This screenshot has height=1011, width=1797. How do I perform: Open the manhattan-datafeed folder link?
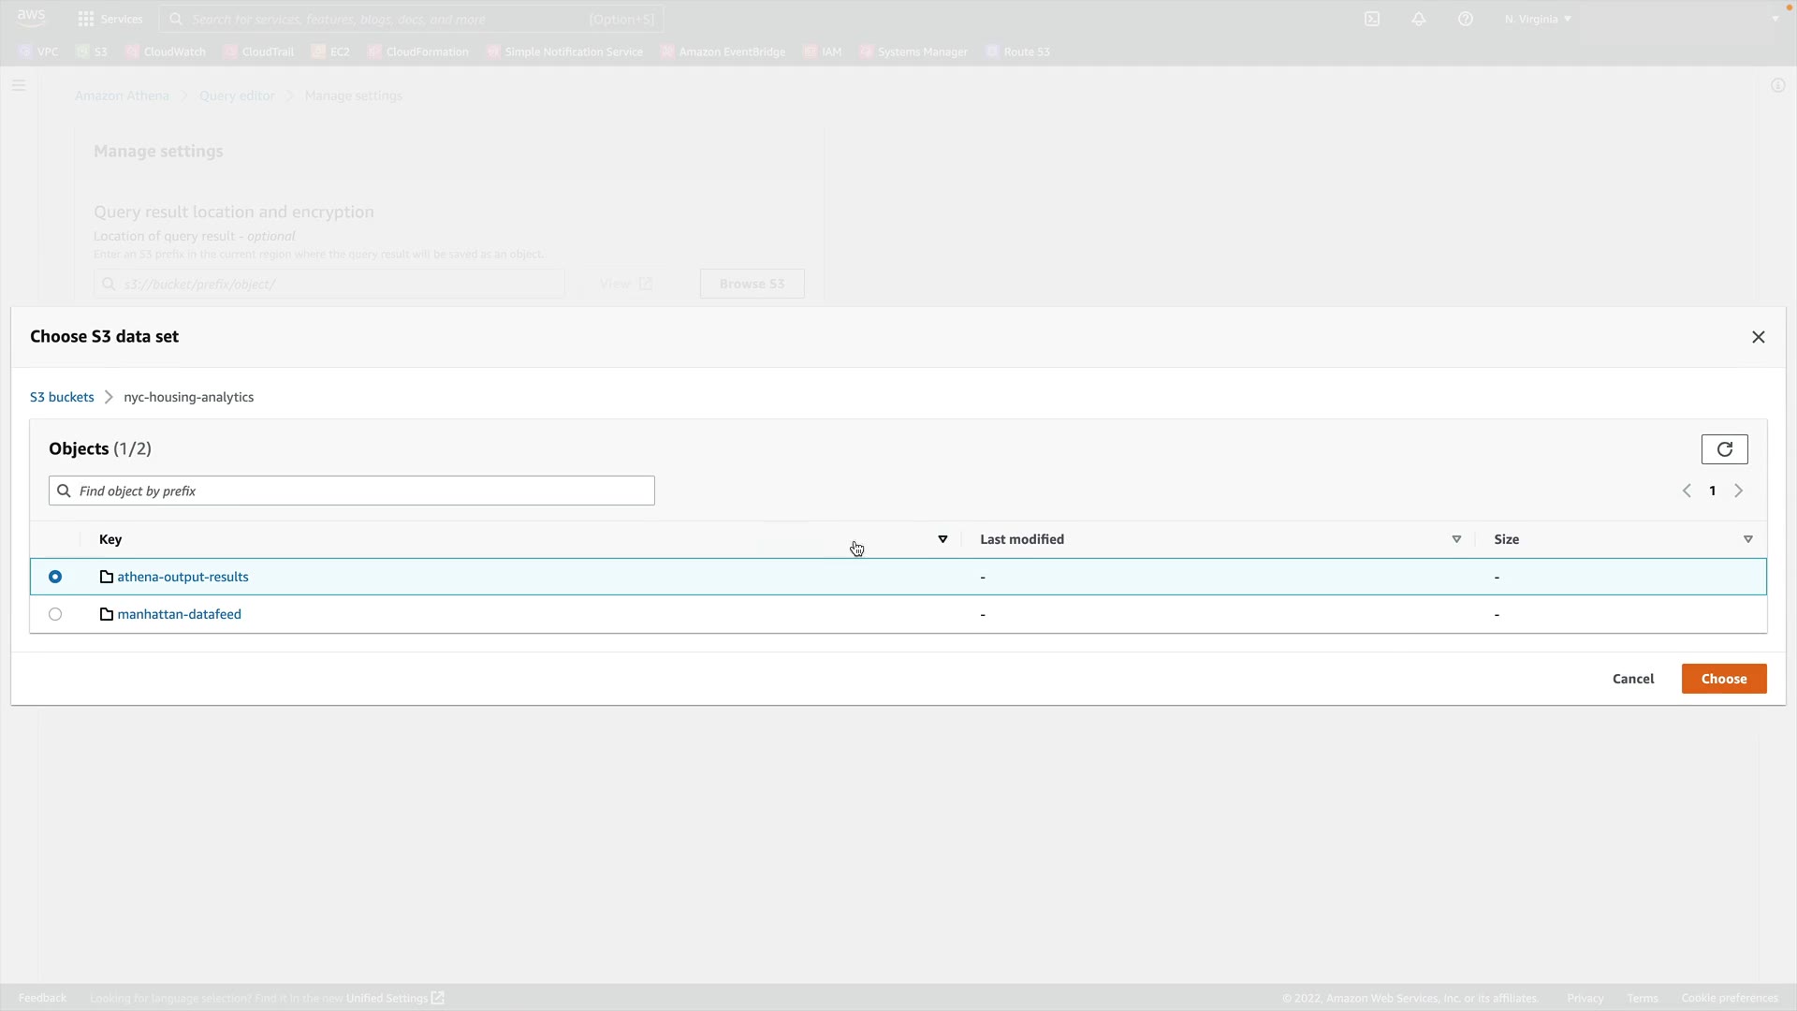coord(179,614)
